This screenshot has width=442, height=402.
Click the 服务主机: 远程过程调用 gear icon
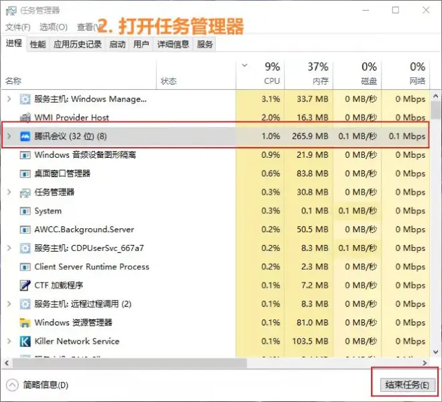[x=25, y=304]
